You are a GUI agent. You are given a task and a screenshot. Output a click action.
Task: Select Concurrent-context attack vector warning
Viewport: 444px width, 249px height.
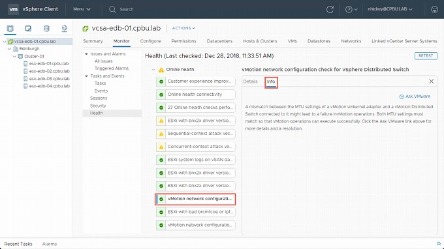(x=196, y=147)
